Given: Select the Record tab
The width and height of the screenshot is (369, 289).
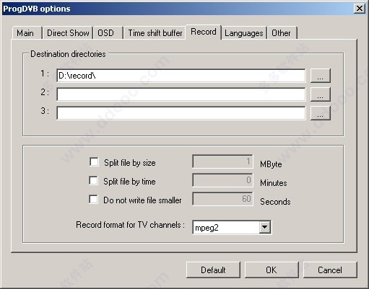Looking at the screenshot, I should tap(203, 32).
